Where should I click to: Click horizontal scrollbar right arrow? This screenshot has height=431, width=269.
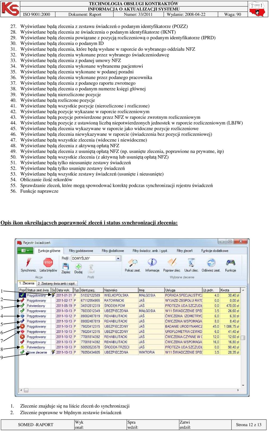pyautogui.click(x=238, y=390)
